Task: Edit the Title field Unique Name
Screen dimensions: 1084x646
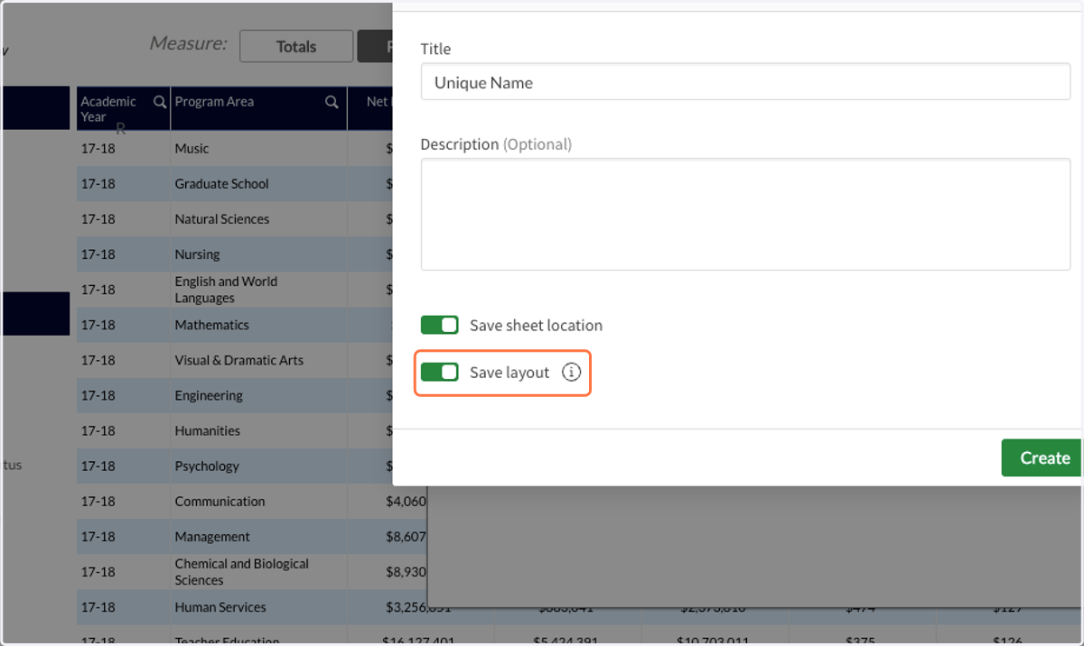Action: [x=745, y=82]
